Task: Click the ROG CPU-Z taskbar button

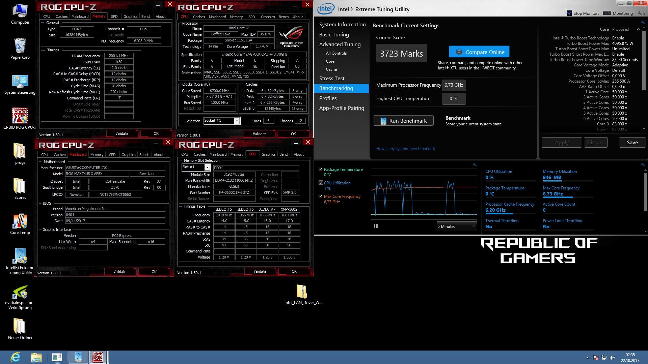Action: [x=98, y=357]
